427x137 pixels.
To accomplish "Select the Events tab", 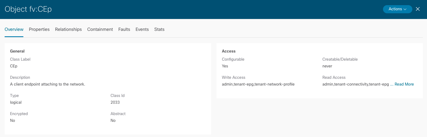I will [x=142, y=29].
